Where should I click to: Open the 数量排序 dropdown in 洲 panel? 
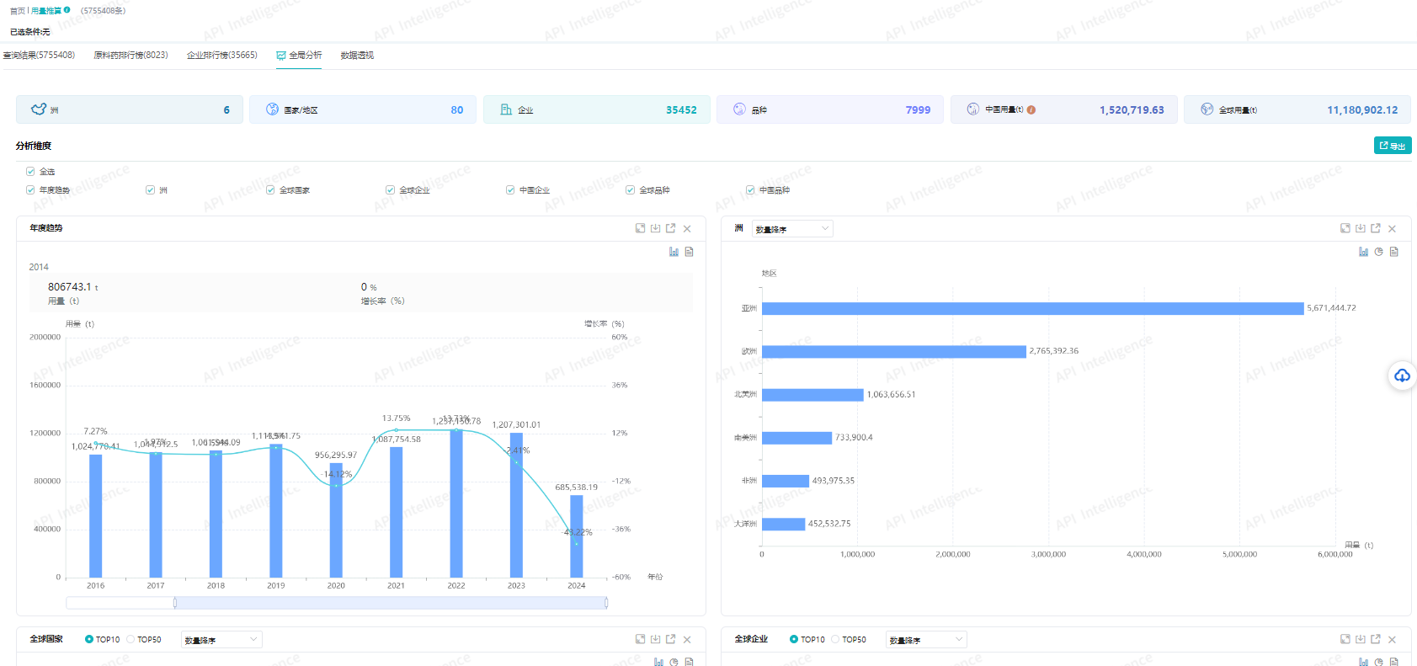click(791, 229)
